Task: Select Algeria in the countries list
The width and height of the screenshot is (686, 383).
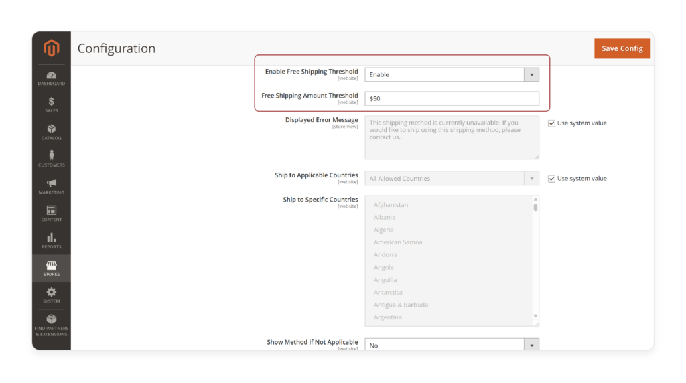Action: 384,230
